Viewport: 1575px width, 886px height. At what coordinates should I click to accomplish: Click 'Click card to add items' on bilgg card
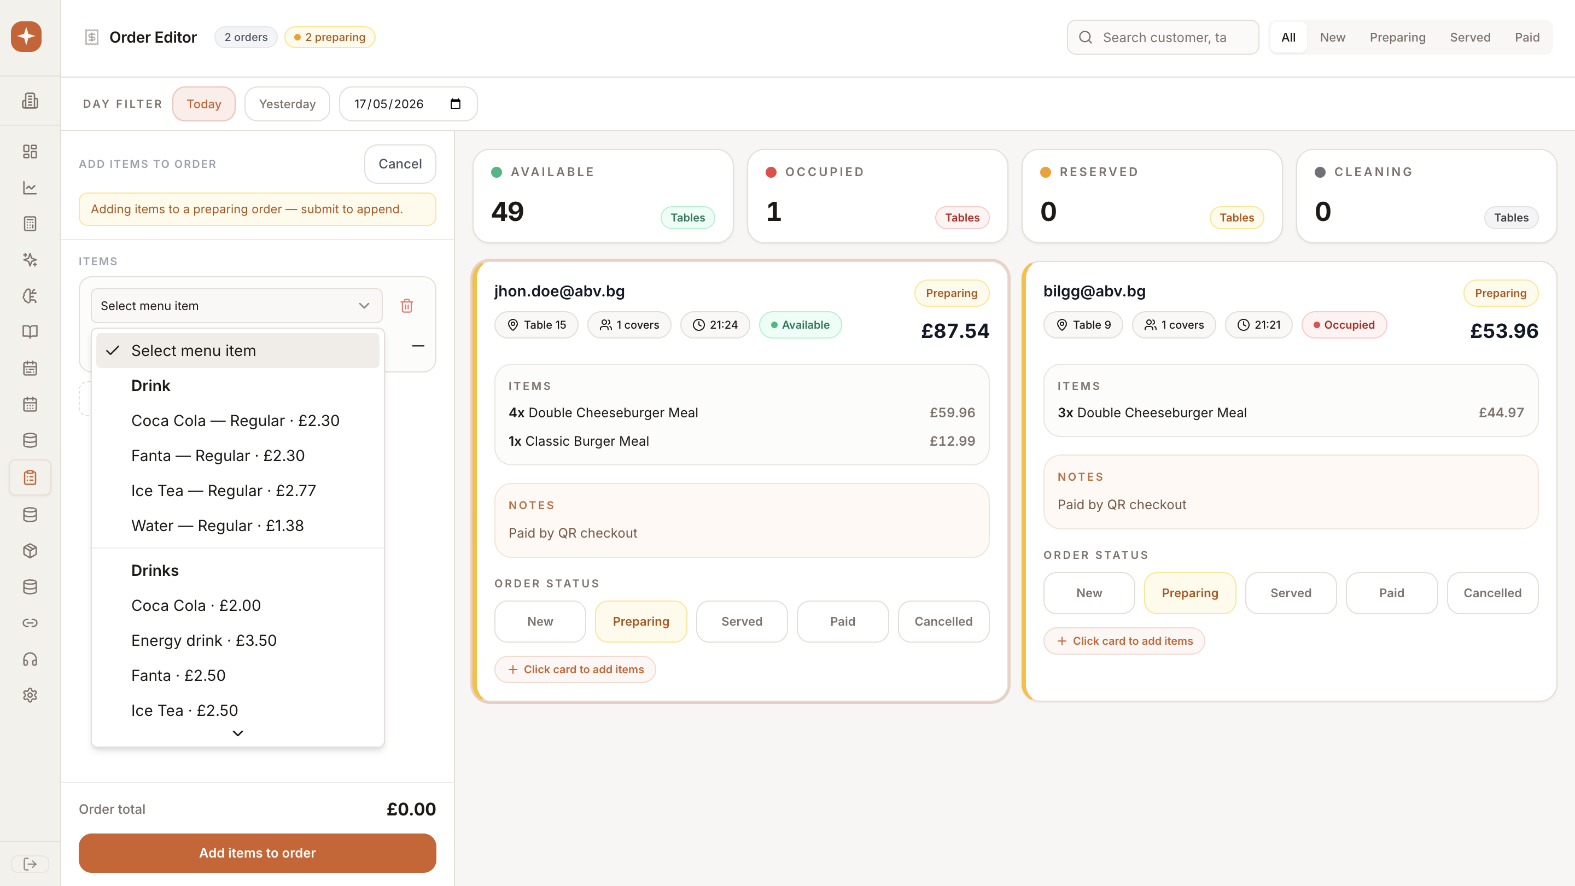coord(1124,641)
